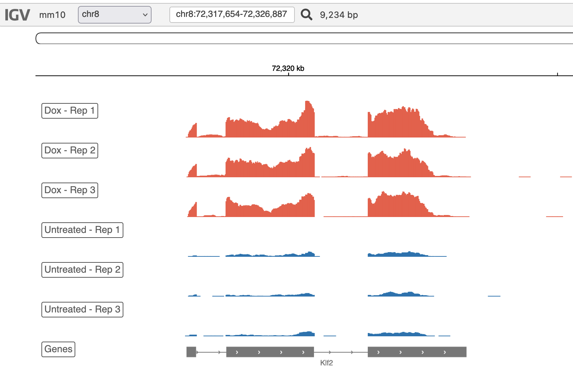
Task: Click the Klf2 gene name
Action: tap(326, 363)
